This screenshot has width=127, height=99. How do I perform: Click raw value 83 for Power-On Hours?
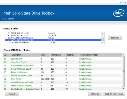click(x=42, y=69)
